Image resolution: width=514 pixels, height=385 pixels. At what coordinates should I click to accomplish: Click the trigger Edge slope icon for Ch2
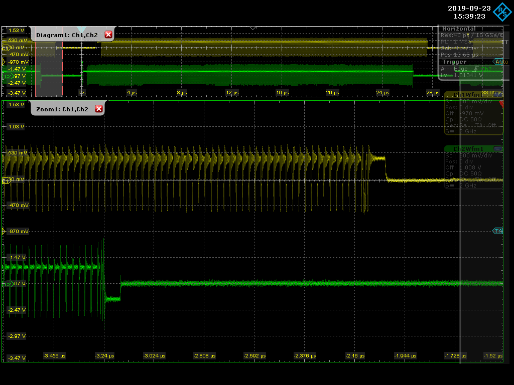(x=475, y=69)
